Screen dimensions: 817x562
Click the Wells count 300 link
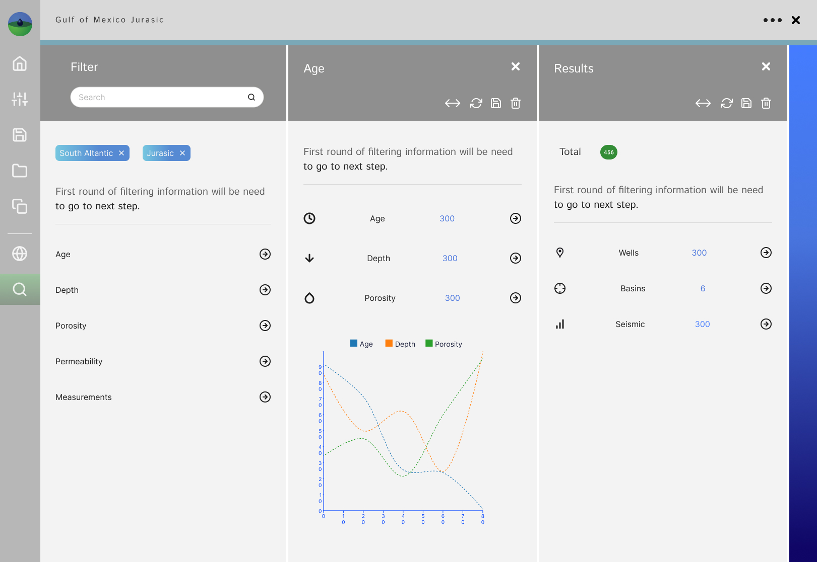[699, 253]
